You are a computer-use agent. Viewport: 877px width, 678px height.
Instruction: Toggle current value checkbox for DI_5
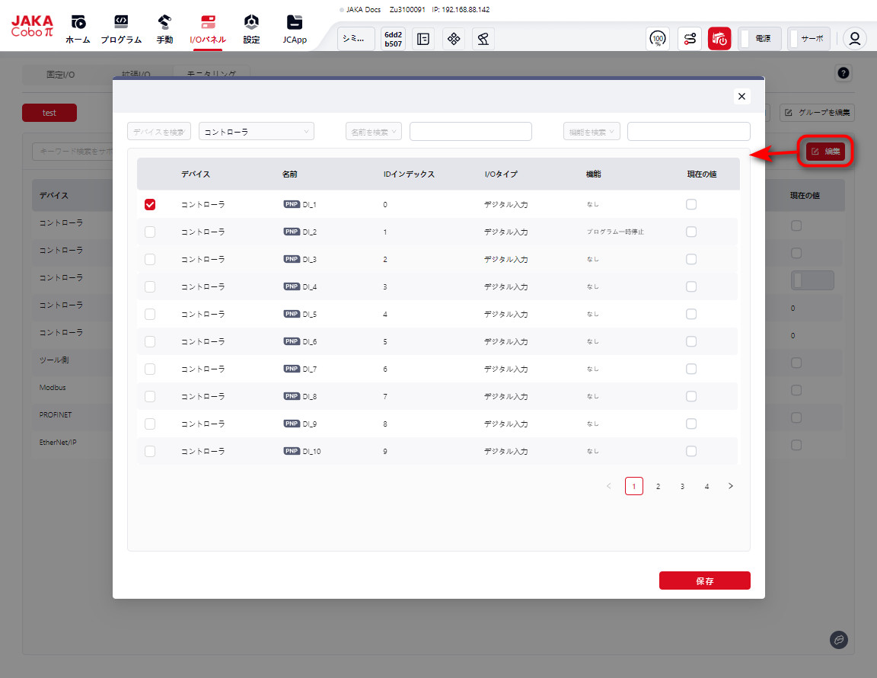click(x=691, y=314)
